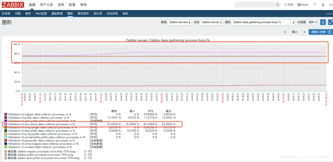Switch to the 仪表板 submenu tab
Image resolution: width=333 pixels, height=162 pixels.
click(6, 13)
